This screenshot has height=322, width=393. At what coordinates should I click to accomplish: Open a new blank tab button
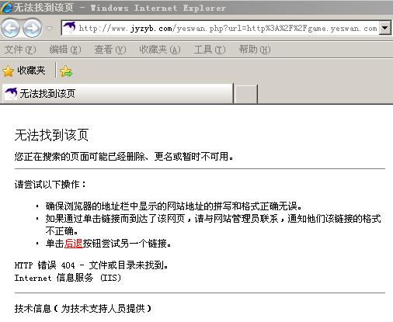coord(245,93)
